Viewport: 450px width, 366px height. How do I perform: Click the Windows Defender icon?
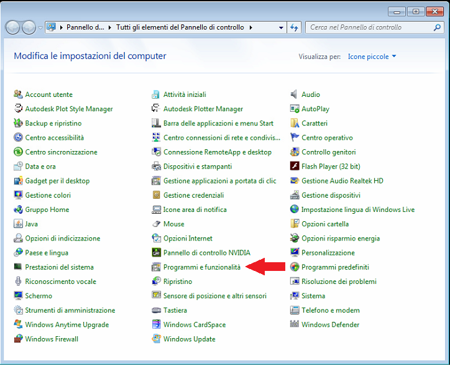[x=294, y=324]
